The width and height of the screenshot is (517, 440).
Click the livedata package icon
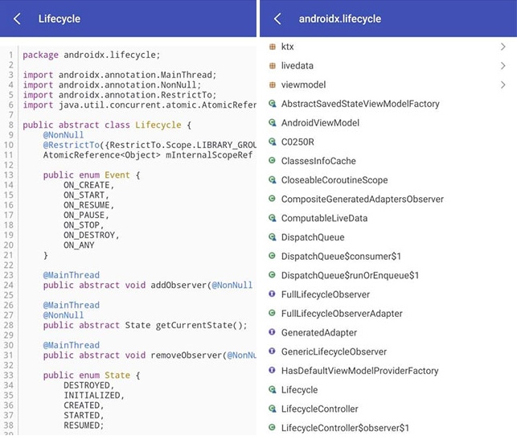[273, 66]
